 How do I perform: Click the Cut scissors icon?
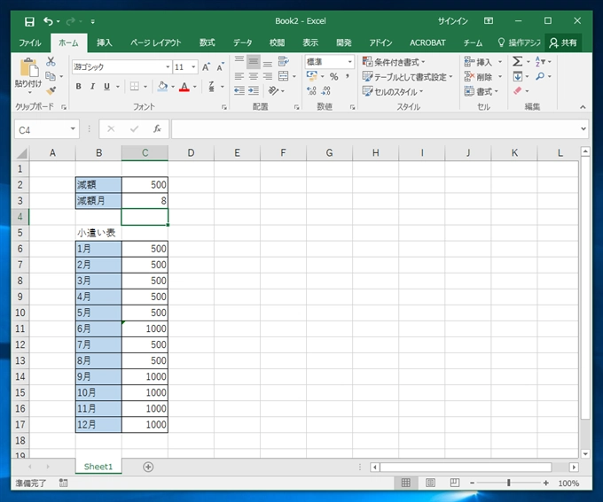coord(51,61)
